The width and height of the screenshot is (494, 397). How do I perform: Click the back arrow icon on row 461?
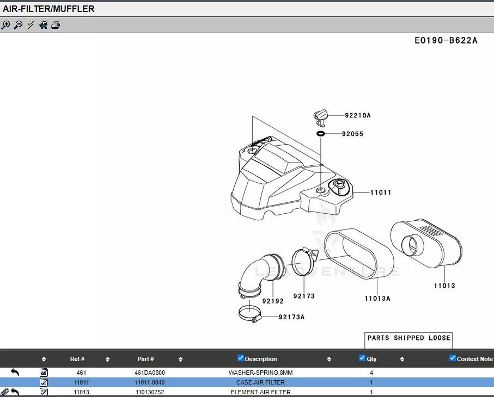pyautogui.click(x=15, y=373)
